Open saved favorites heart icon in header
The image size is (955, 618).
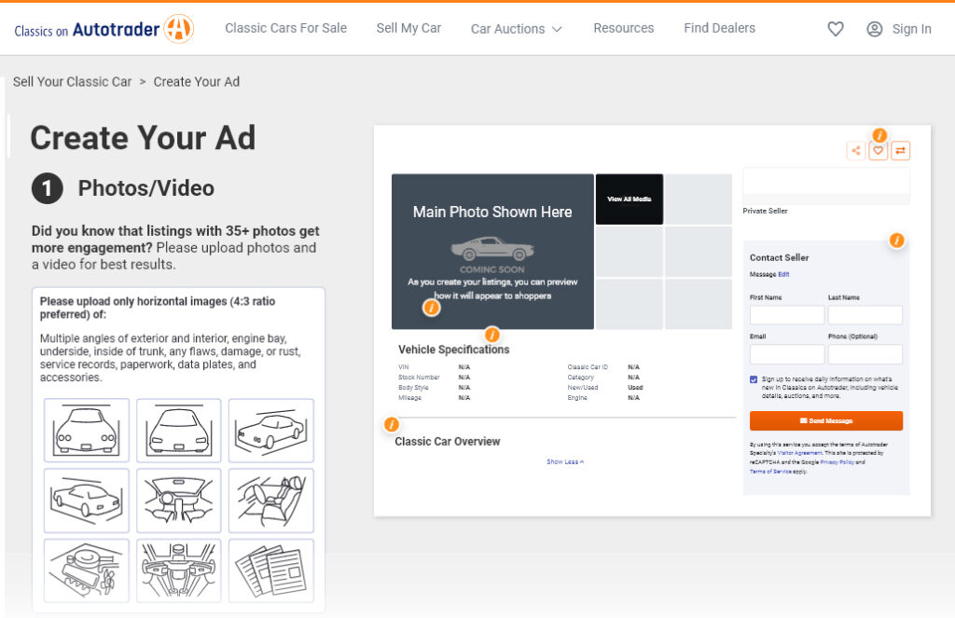tap(836, 29)
